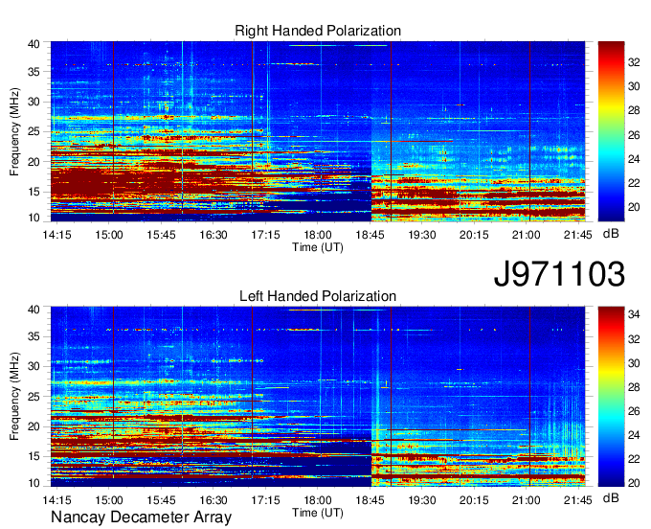Click the "Nancay Decameter Array" caption
651x529 pixels.
pyautogui.click(x=141, y=517)
